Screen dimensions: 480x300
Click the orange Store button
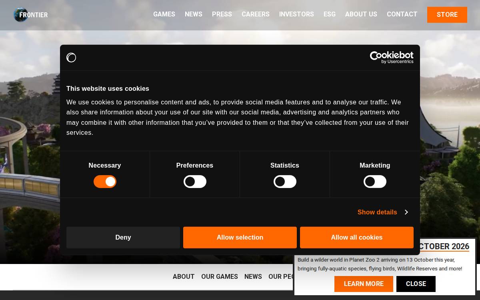pos(447,15)
